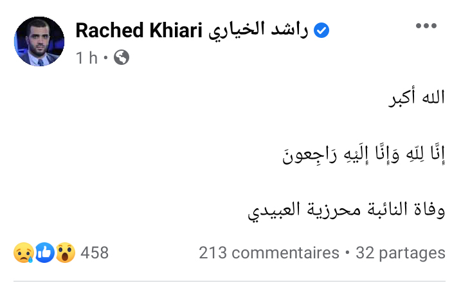View the 458 reactions count
The height and width of the screenshot is (286, 461).
(x=95, y=253)
